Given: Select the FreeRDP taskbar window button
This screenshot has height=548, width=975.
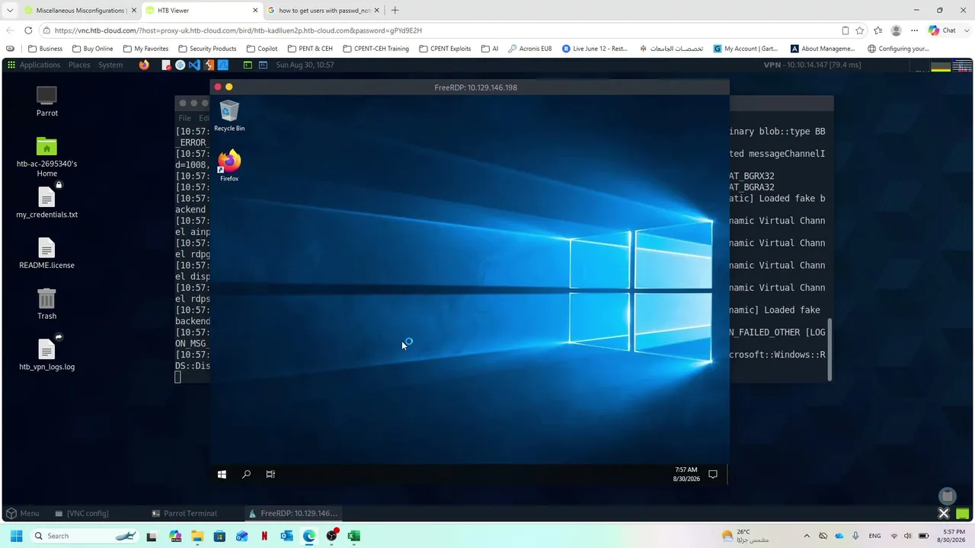Looking at the screenshot, I should coord(293,513).
